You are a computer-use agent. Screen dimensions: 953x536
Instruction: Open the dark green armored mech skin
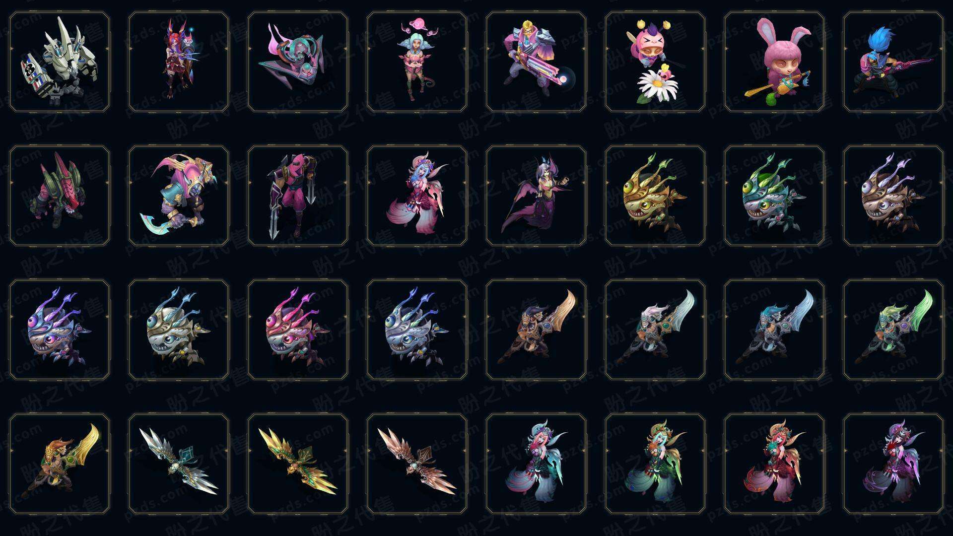(x=60, y=196)
